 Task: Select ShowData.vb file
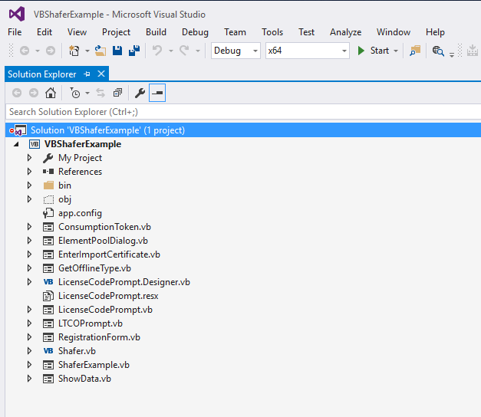[x=84, y=379]
